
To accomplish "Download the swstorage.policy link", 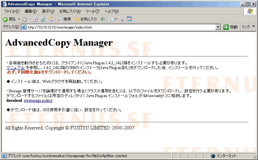I will tap(38, 100).
